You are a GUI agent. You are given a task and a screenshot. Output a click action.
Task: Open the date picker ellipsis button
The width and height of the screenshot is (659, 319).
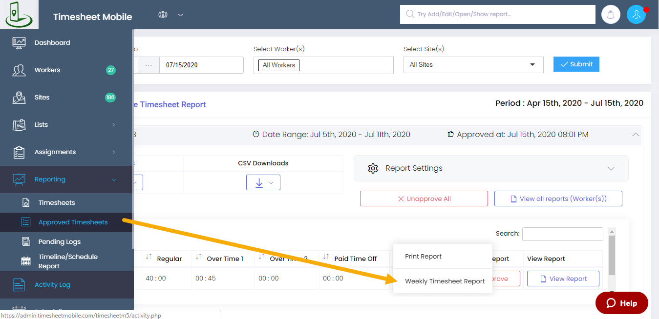tap(149, 65)
